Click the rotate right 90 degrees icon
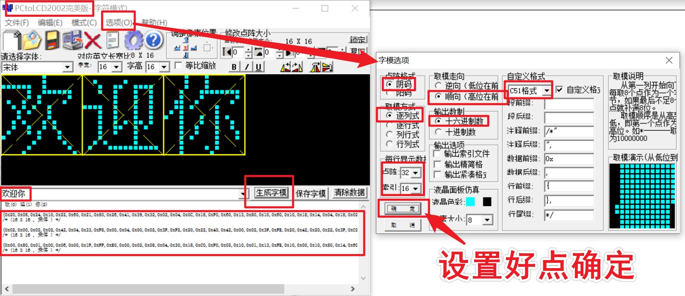The height and width of the screenshot is (296, 685). (297, 66)
